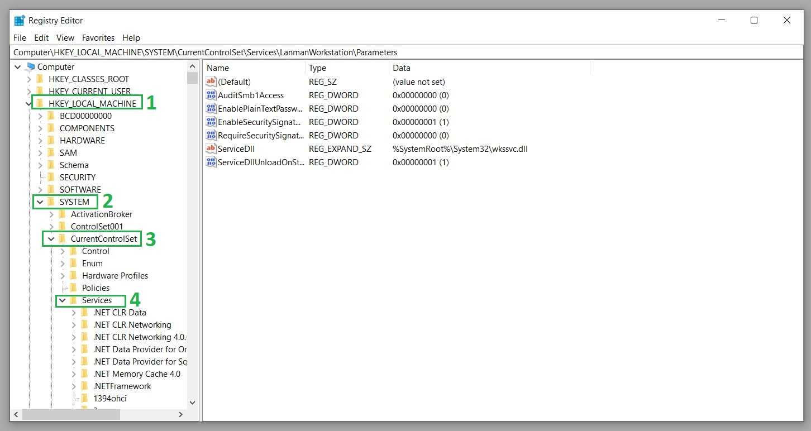The height and width of the screenshot is (431, 811).
Task: Click the Schema folder icon
Action: [51, 165]
